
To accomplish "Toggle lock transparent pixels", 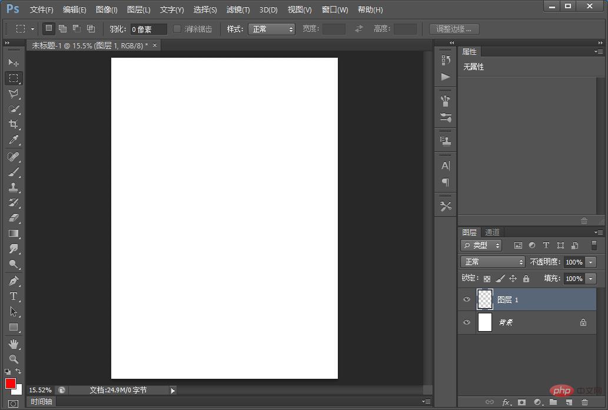I will coord(487,279).
